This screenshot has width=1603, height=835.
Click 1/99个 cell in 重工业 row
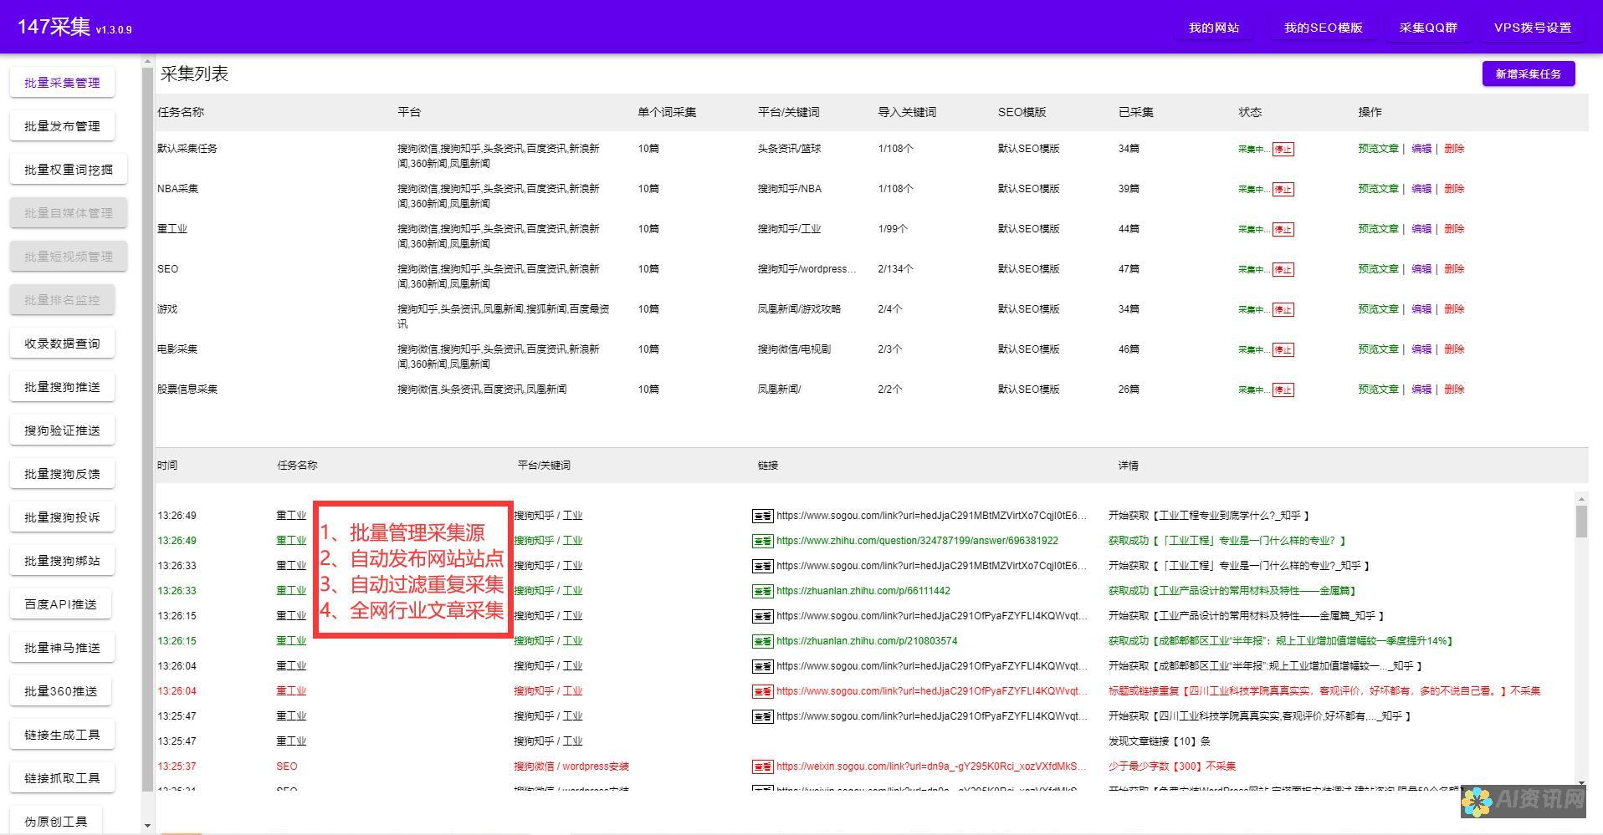click(893, 229)
